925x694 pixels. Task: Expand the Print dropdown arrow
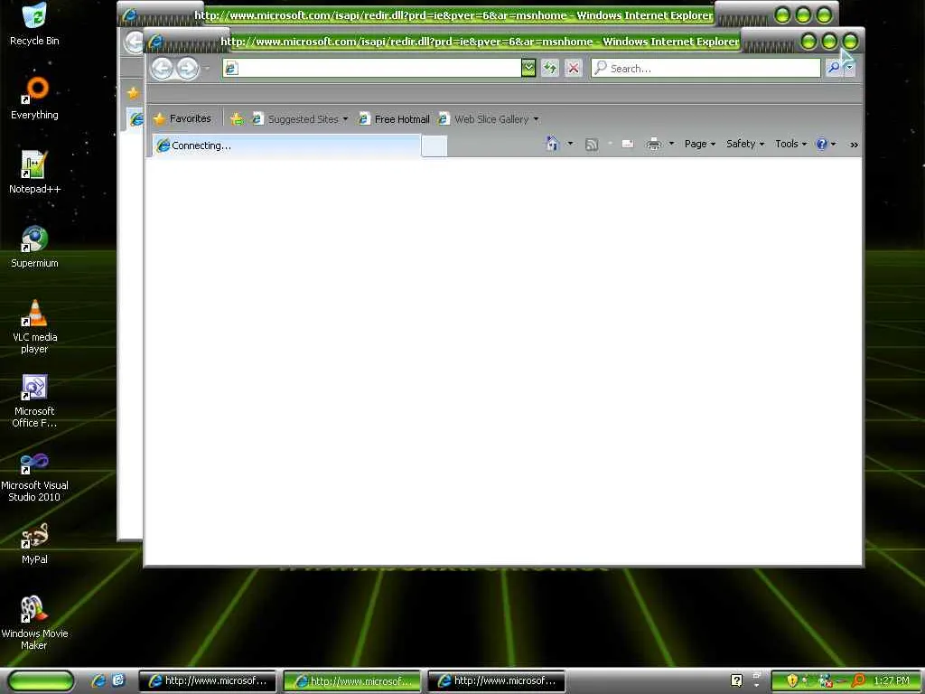[x=671, y=144]
